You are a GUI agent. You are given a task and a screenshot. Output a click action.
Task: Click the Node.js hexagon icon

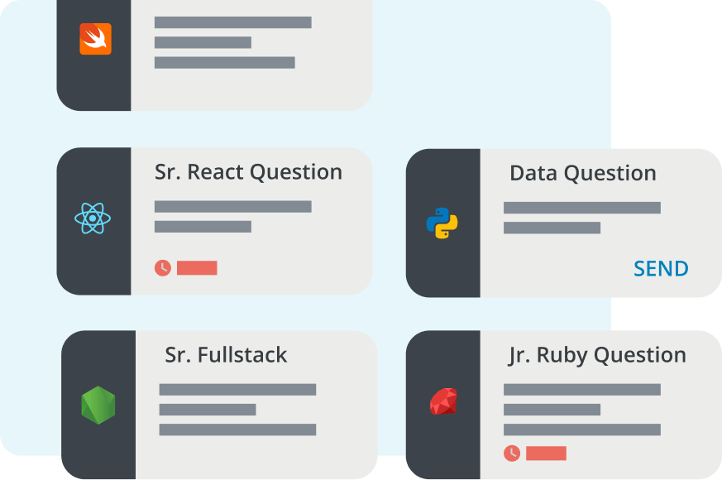98,405
